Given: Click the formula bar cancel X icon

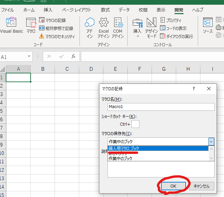Looking at the screenshot, I should 49,57.
